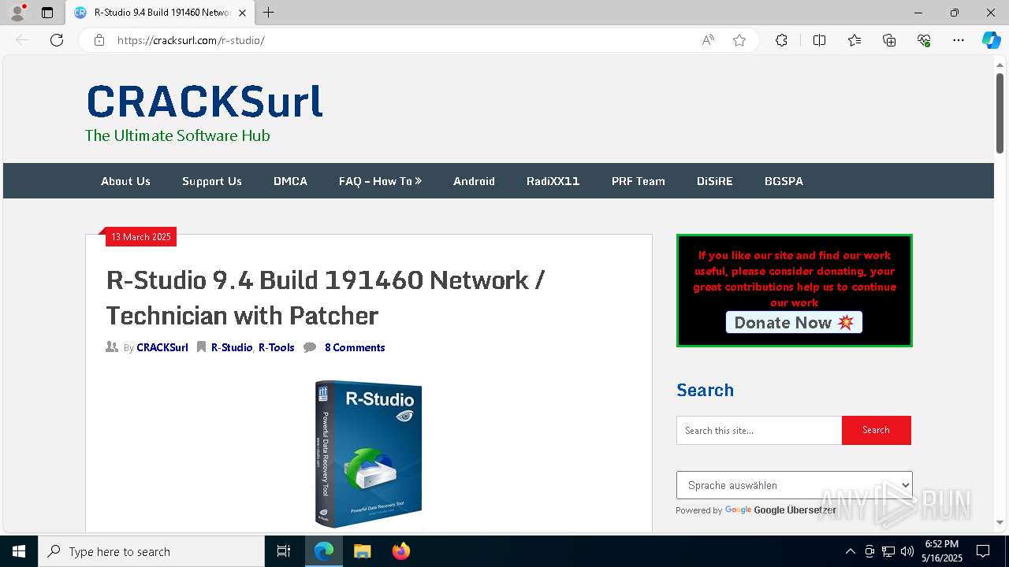1009x567 pixels.
Task: Open Support Us menu item
Action: (212, 181)
